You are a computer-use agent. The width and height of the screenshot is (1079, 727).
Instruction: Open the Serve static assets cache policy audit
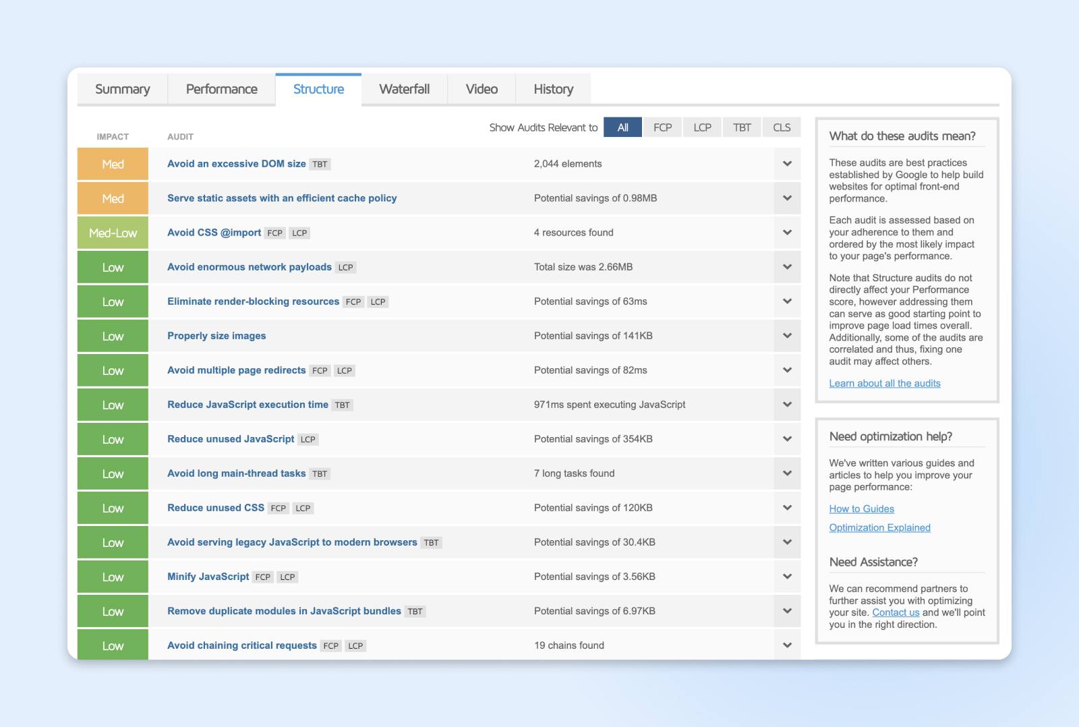tap(282, 198)
